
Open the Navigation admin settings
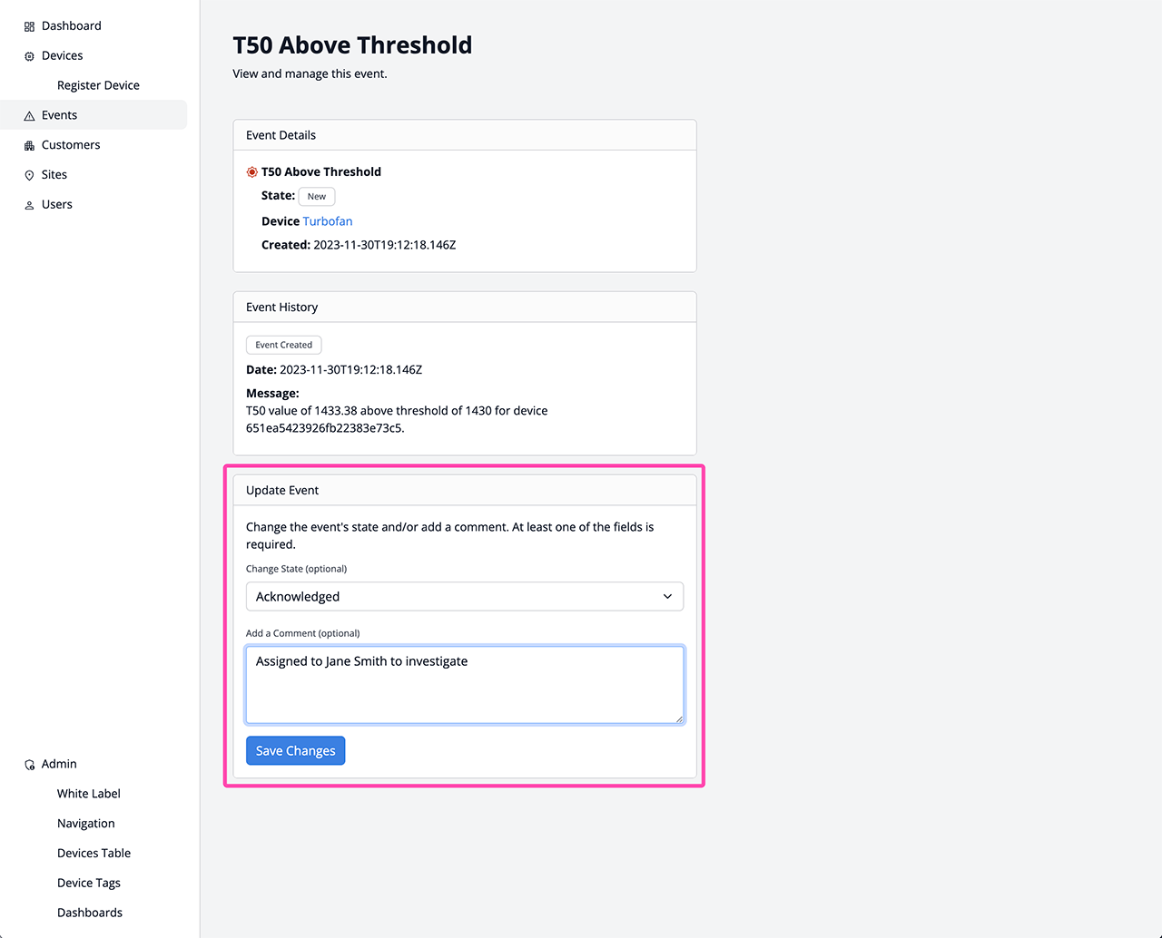tap(85, 824)
